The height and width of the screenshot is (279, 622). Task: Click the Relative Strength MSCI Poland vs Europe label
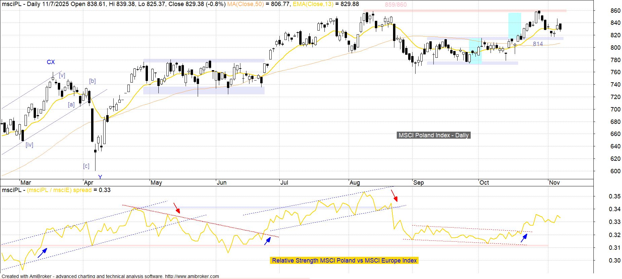pos(344,261)
